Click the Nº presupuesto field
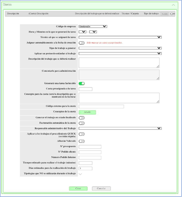The width and height of the screenshot is (182, 197). [90, 147]
